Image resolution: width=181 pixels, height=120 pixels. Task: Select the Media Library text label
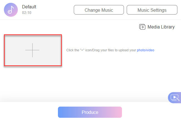tap(161, 27)
